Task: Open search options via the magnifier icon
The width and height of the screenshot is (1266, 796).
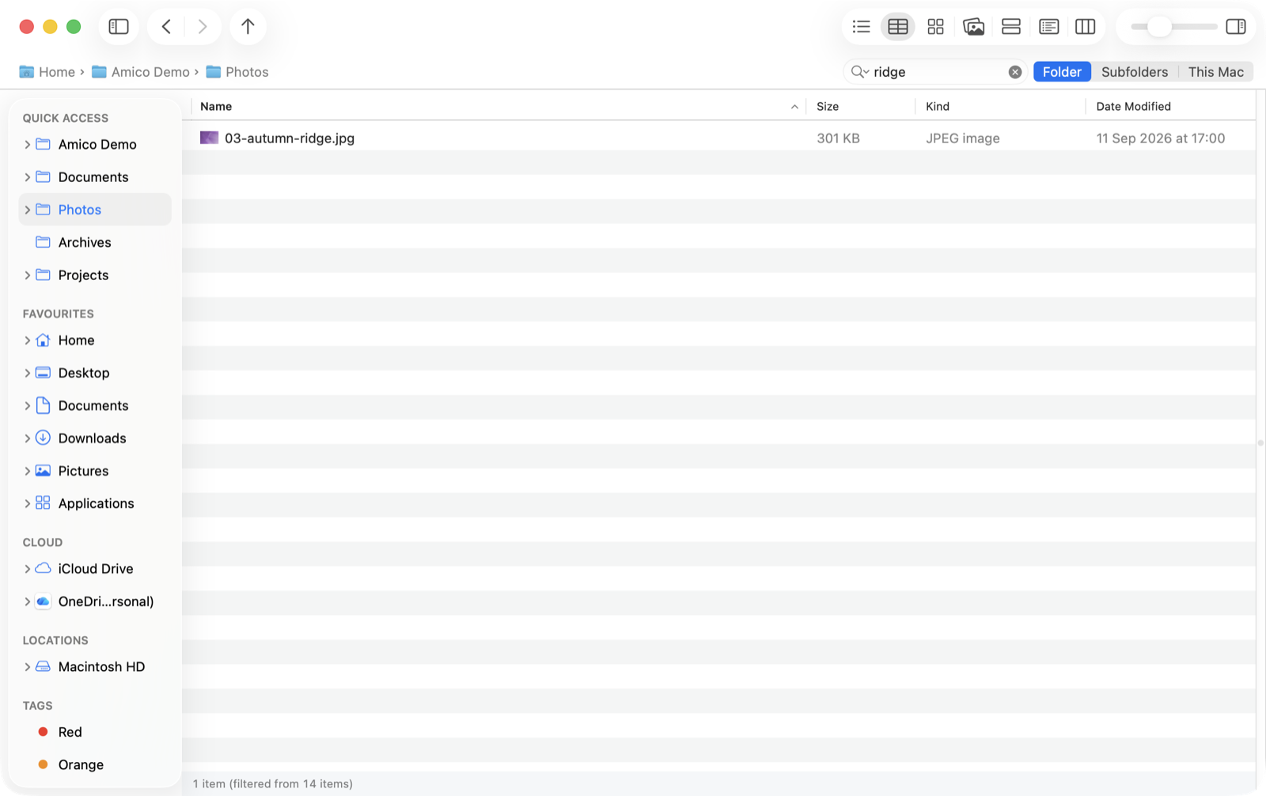Action: [859, 72]
